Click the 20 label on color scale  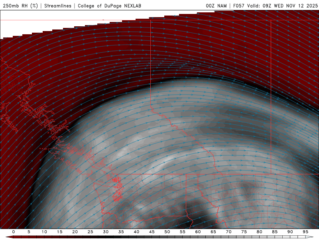point(75,232)
